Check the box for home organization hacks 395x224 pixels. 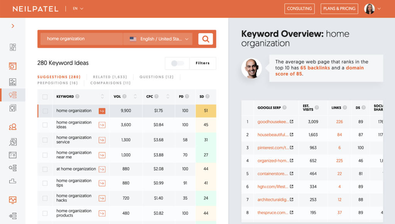(45, 198)
